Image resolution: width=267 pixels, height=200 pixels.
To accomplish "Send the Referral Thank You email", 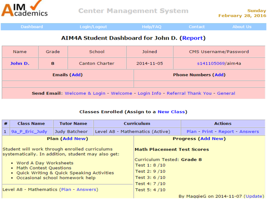I will point(189,93).
